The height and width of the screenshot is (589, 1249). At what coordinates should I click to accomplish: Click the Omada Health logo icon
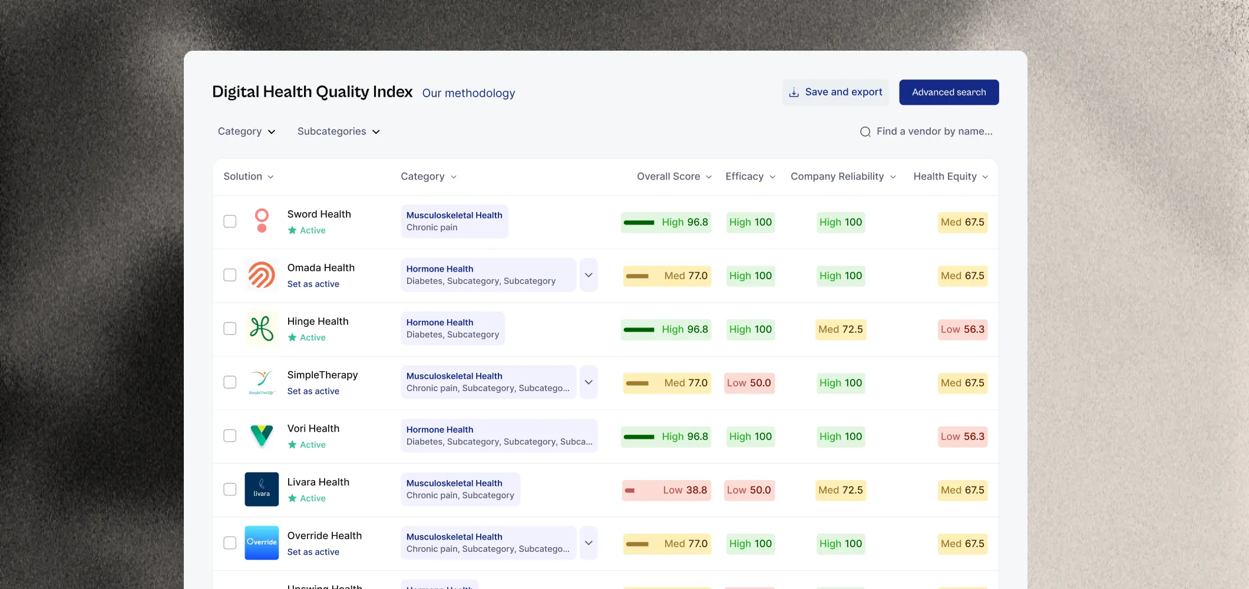262,275
